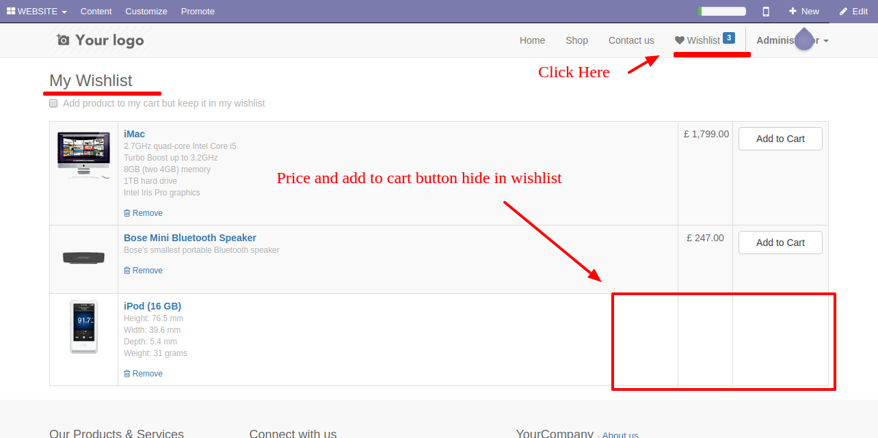Click '2.7GHz quad-core Intel Core i5' text

pyautogui.click(x=180, y=146)
